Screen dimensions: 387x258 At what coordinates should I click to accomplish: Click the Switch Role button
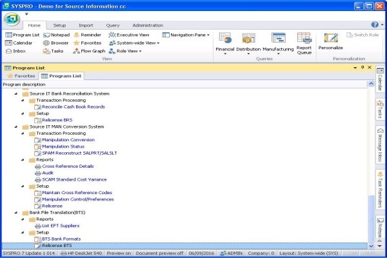click(x=362, y=35)
